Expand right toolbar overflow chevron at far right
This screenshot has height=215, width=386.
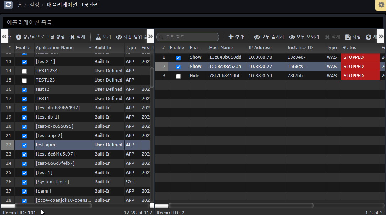(x=381, y=37)
